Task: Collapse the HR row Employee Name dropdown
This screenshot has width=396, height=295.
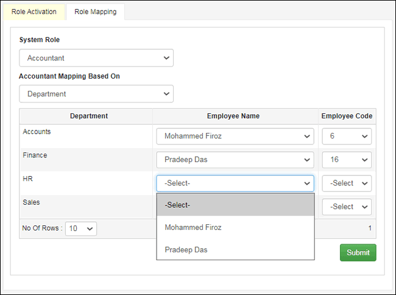Action: click(235, 183)
